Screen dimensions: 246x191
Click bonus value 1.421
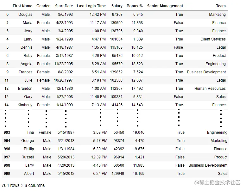[140, 157]
